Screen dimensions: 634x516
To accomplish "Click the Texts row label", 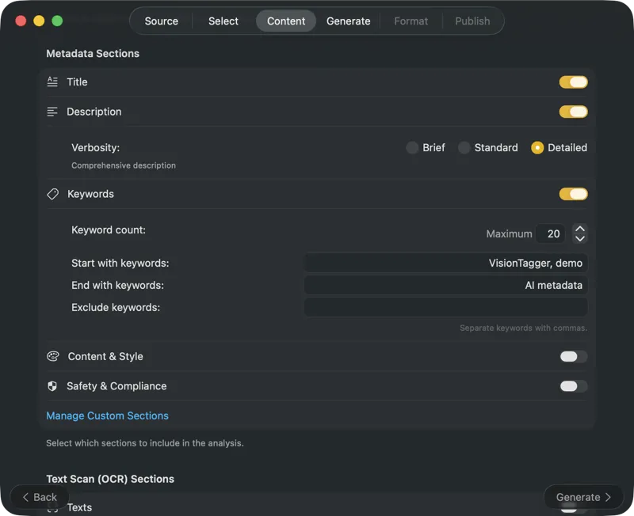I will (x=79, y=507).
